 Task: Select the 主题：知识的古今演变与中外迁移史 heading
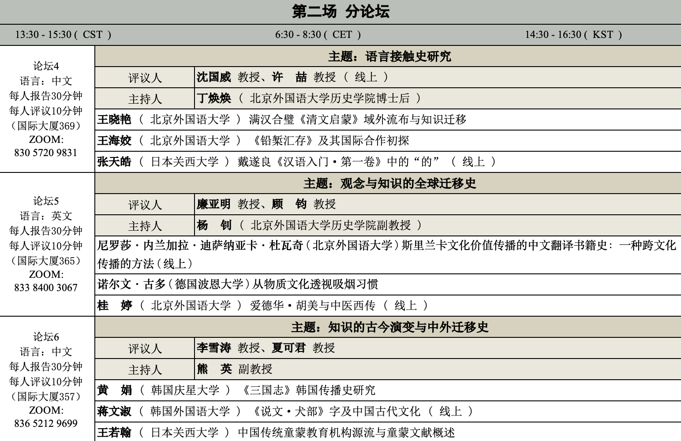[x=389, y=327]
